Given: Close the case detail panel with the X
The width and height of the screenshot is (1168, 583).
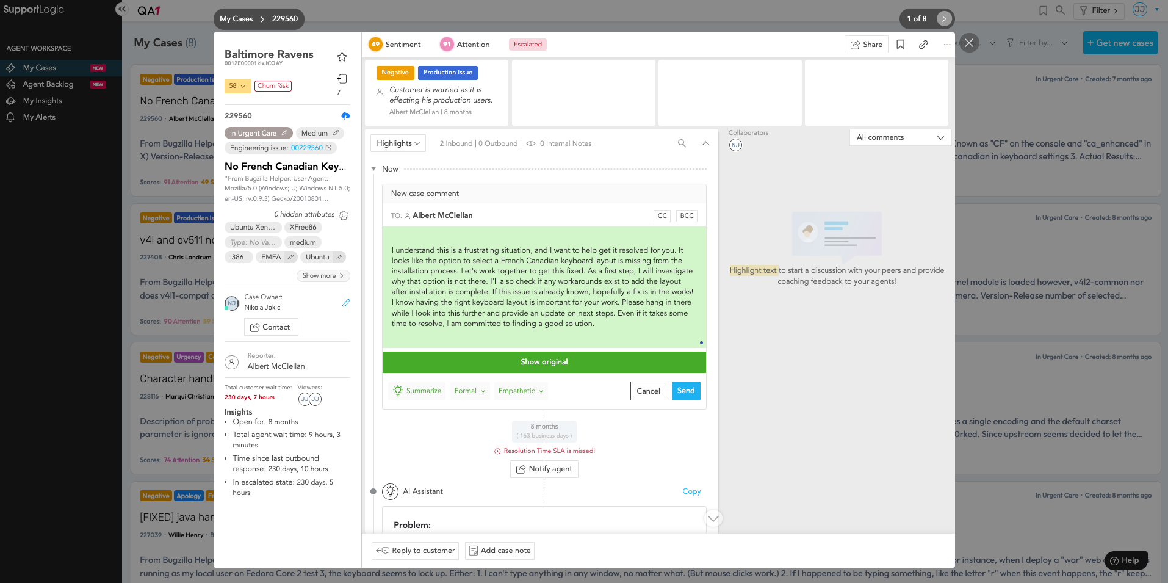Looking at the screenshot, I should point(969,43).
